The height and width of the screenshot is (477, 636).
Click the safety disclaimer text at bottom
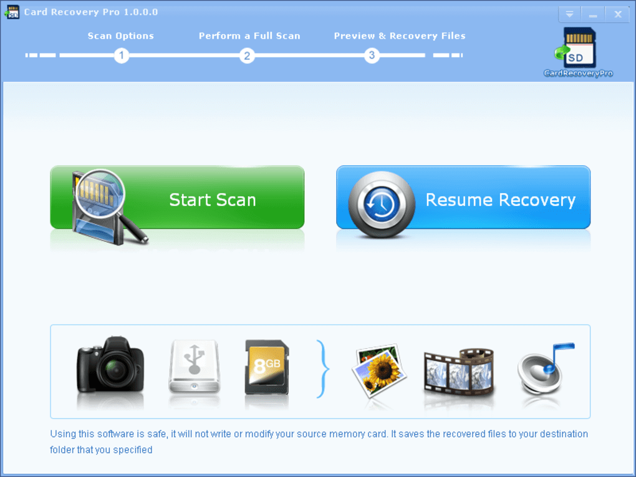[318, 440]
